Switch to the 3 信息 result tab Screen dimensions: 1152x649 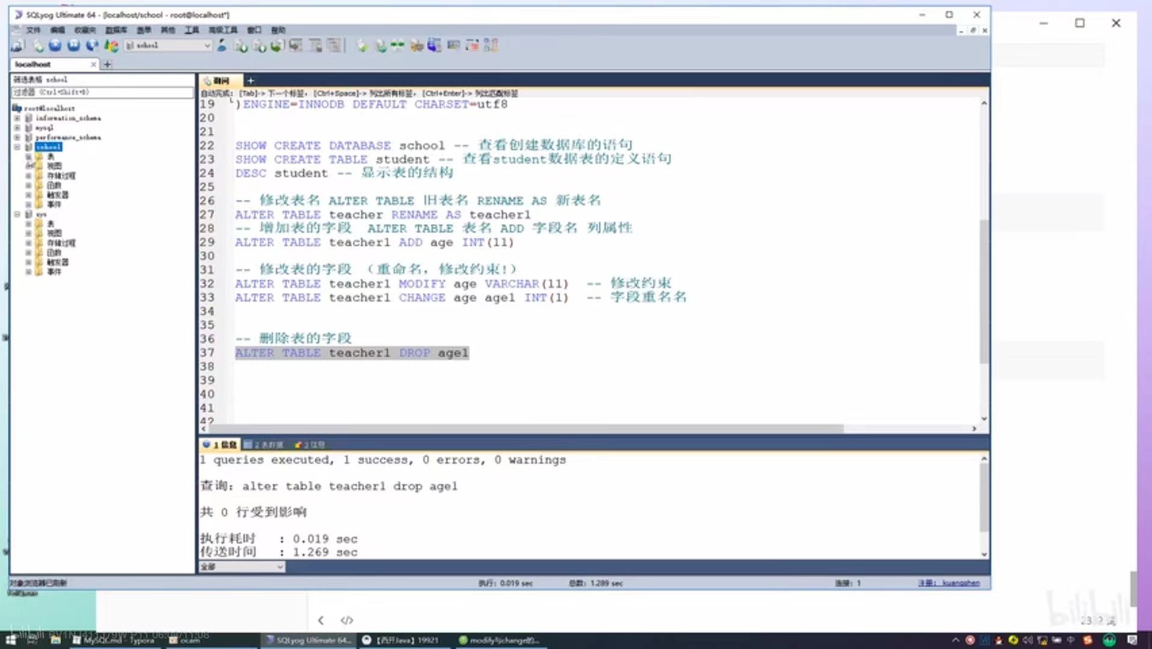pos(310,445)
